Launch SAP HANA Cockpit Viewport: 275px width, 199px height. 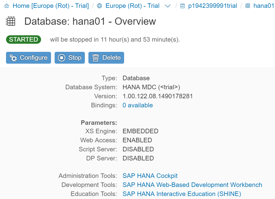tap(150, 176)
